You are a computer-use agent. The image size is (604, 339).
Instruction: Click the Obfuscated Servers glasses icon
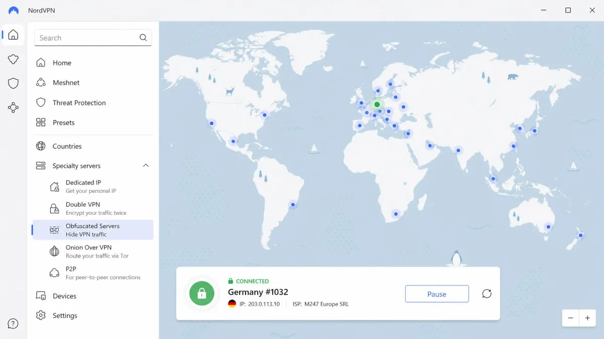pos(54,230)
